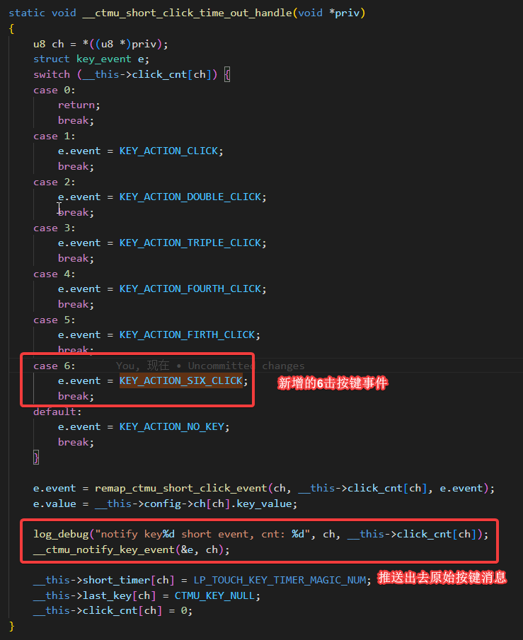The image size is (523, 640).
Task: Click the KEY_ACTION_DOUBLE_CLICK constant
Action: [190, 197]
